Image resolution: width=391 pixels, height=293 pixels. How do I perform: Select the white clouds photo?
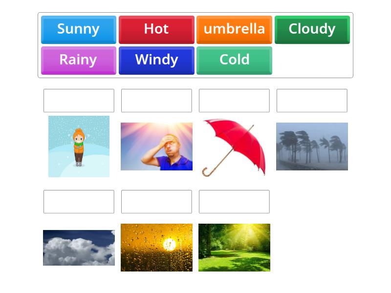[78, 247]
